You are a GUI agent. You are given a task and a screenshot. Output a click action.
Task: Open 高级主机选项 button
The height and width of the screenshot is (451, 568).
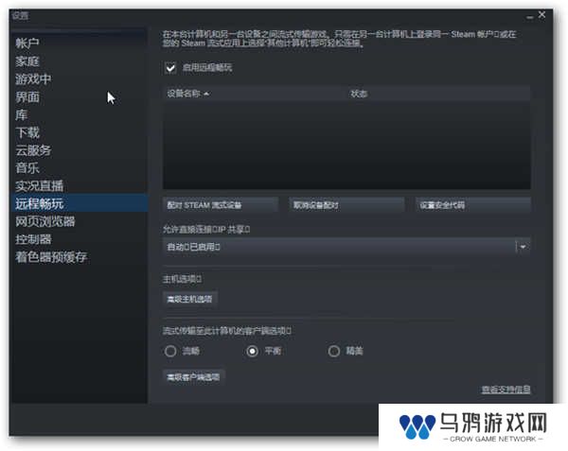tap(189, 299)
